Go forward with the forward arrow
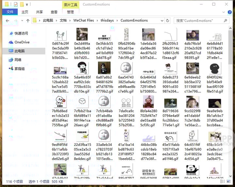The height and width of the screenshot is (187, 235). coord(16,21)
